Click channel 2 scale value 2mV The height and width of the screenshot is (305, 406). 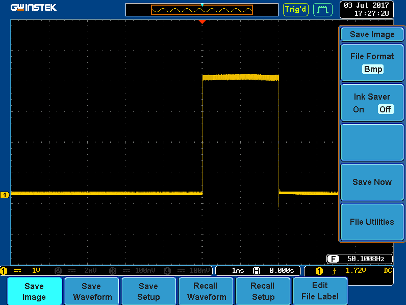pyautogui.click(x=90, y=270)
